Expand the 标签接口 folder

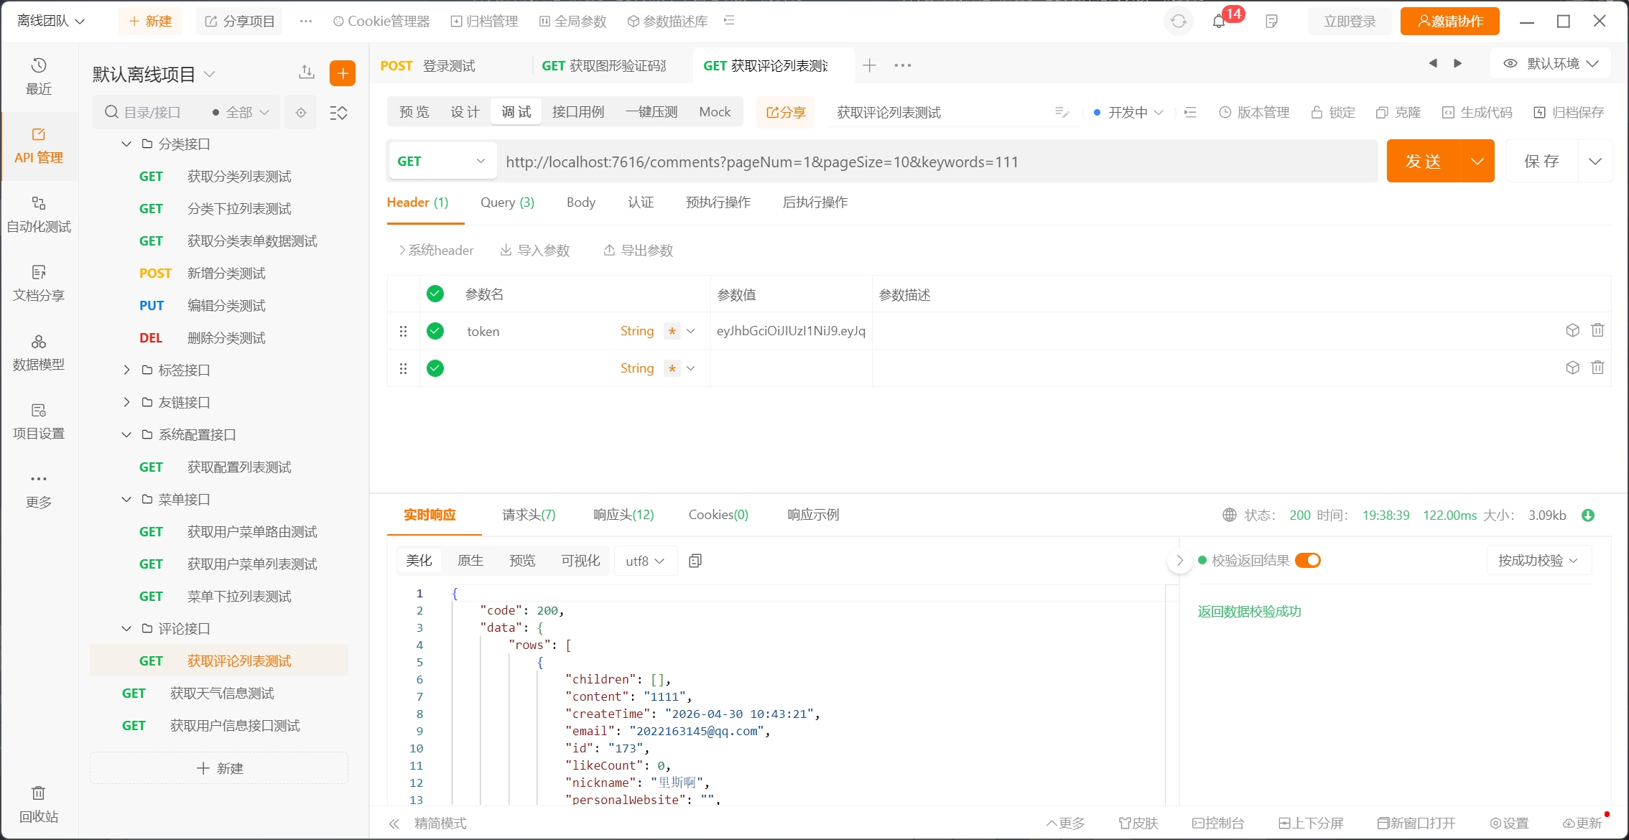click(x=126, y=370)
